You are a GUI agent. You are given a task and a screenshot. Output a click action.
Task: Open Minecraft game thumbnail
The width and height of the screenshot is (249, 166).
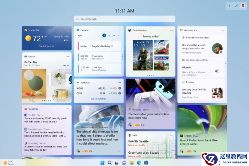click(x=161, y=63)
